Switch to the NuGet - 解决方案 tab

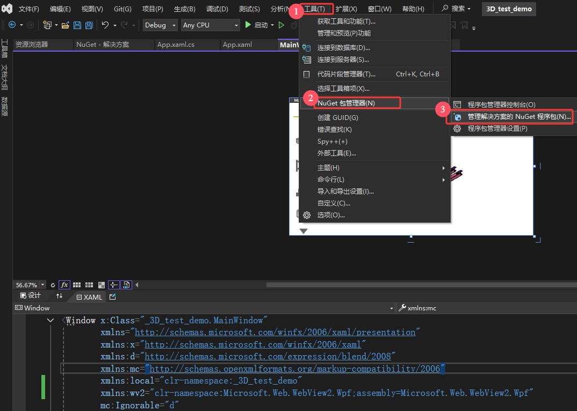click(114, 45)
